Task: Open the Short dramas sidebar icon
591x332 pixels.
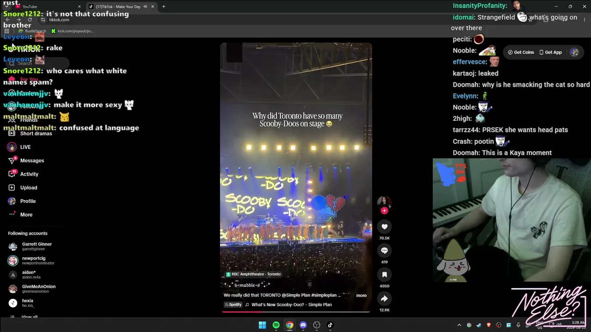Action: pyautogui.click(x=12, y=133)
